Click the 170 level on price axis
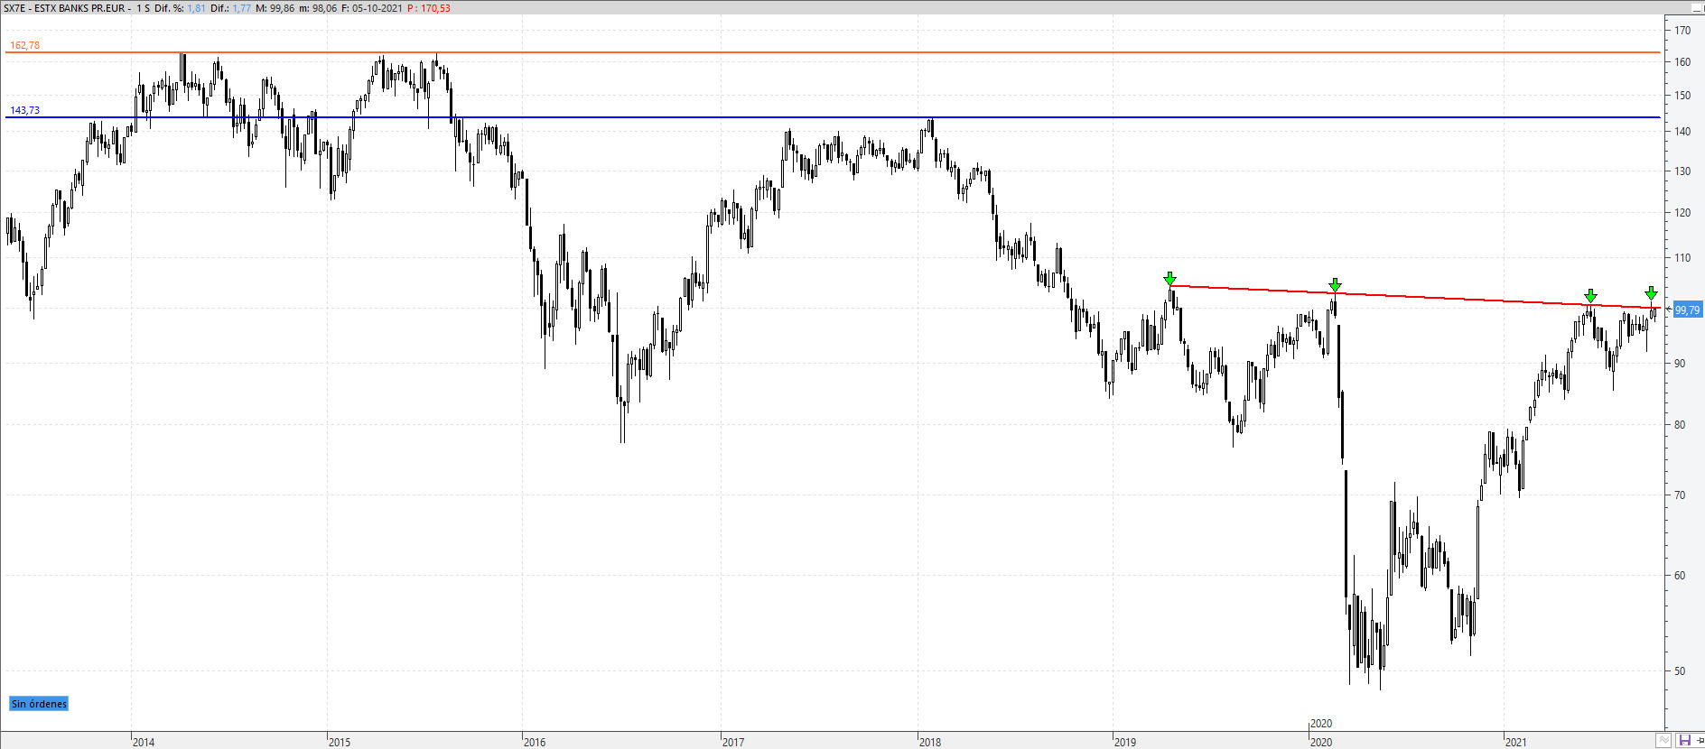The image size is (1705, 749). point(1682,30)
